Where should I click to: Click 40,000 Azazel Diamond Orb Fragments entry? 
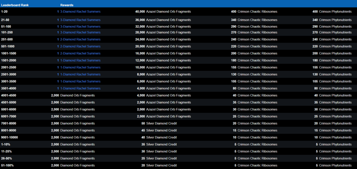(163, 11)
